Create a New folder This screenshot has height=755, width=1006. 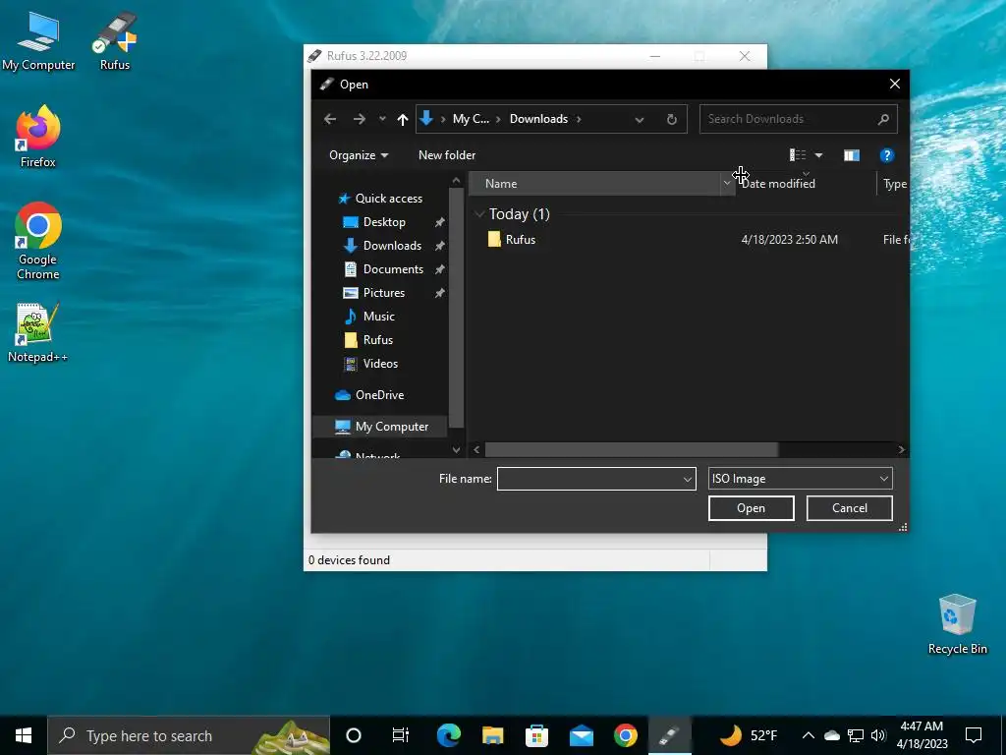click(447, 155)
